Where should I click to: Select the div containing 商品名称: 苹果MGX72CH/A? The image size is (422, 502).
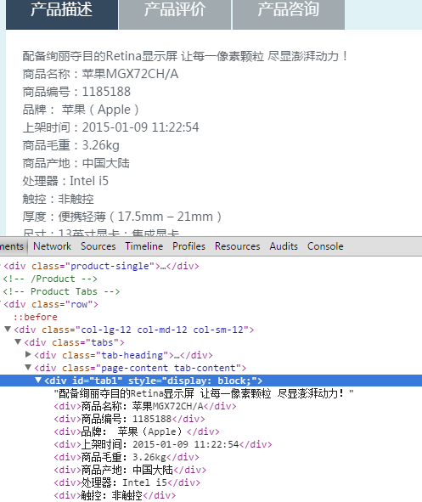(145, 406)
